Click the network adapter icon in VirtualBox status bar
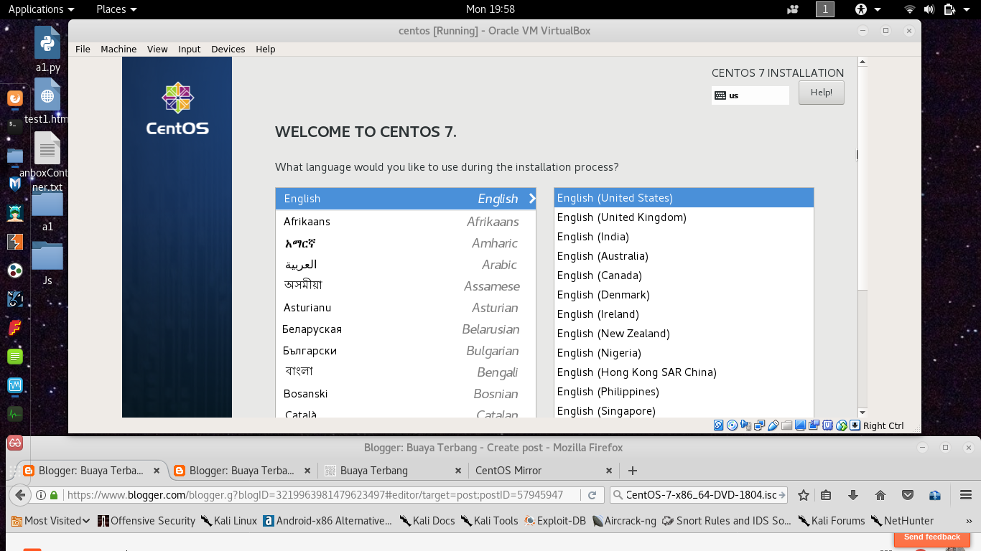The width and height of the screenshot is (981, 551). pos(760,425)
